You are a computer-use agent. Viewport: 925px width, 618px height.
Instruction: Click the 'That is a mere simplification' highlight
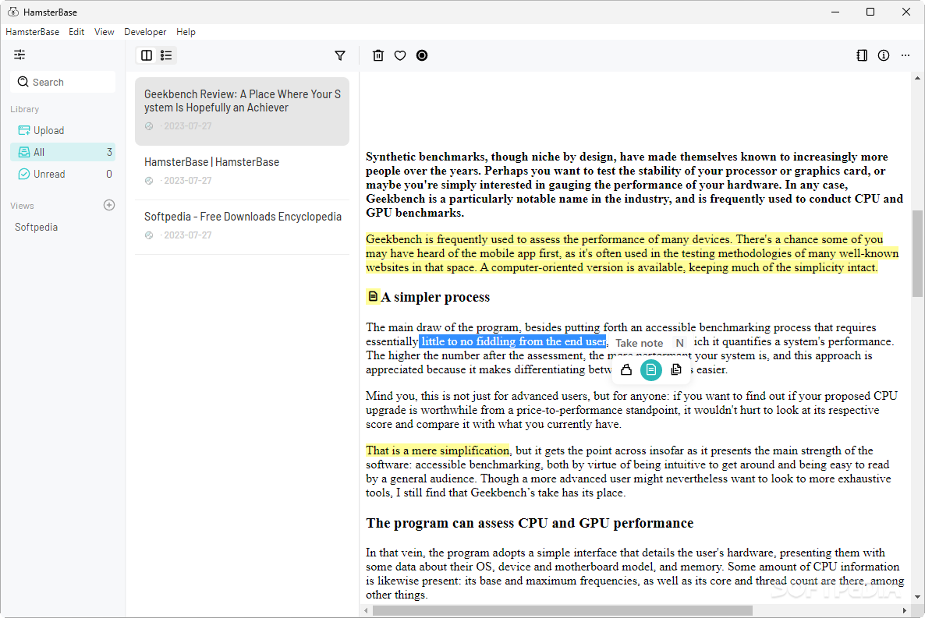coord(437,450)
